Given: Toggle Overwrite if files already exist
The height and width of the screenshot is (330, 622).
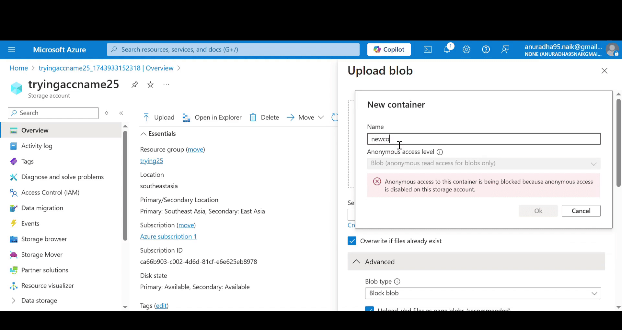Looking at the screenshot, I should click(x=352, y=241).
